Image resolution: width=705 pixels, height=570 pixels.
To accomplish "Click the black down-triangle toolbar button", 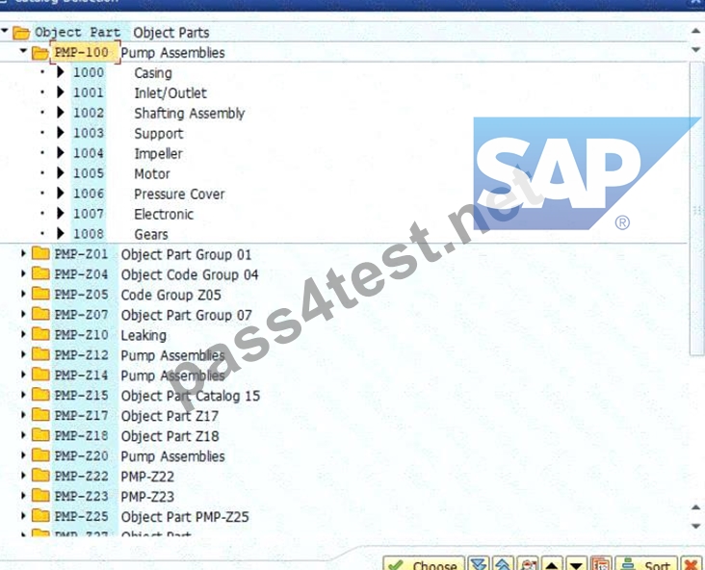I will click(x=576, y=563).
